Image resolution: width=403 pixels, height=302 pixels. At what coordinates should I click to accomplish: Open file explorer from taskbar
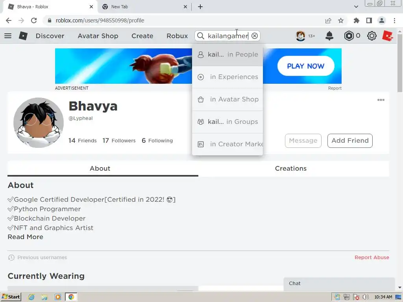tap(44, 297)
